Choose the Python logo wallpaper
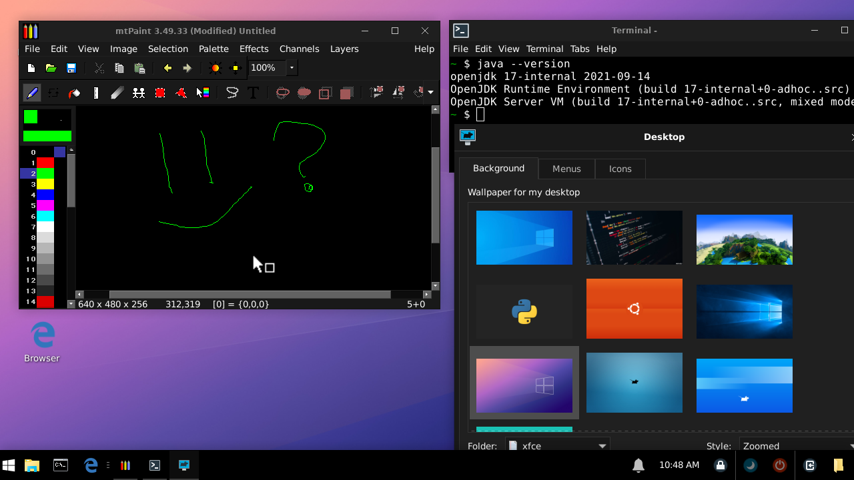The height and width of the screenshot is (480, 854). [524, 309]
